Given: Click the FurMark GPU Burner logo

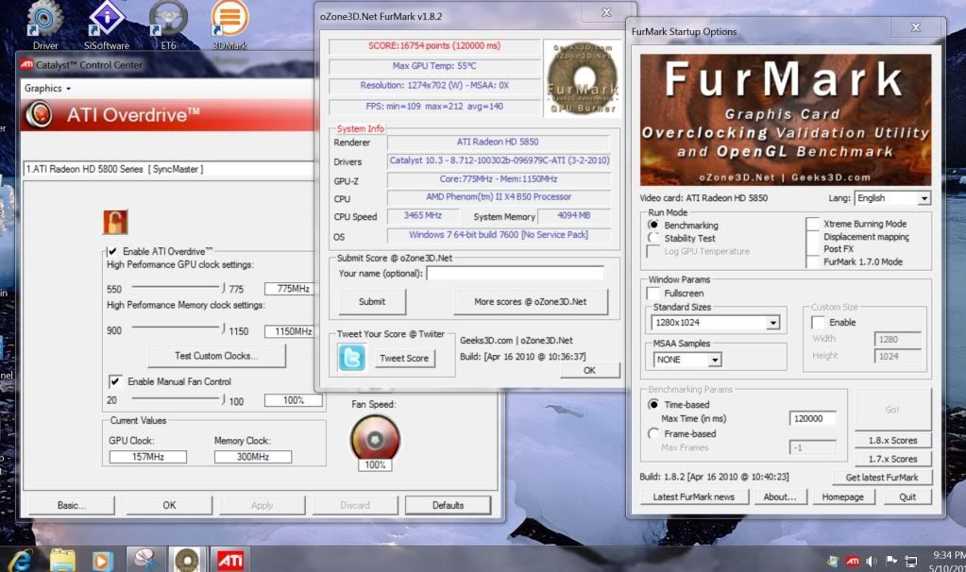Looking at the screenshot, I should (x=583, y=78).
